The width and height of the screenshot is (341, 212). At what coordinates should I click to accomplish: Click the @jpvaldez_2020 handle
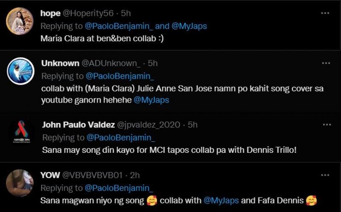pos(149,125)
